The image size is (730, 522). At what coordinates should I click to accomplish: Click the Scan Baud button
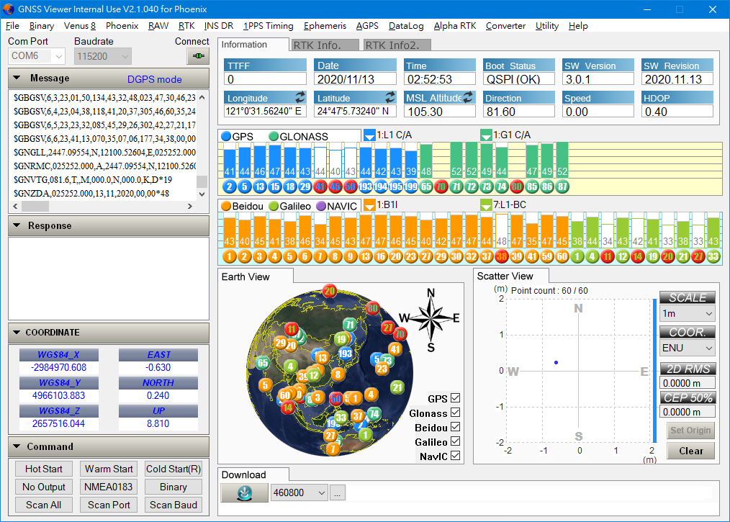pyautogui.click(x=174, y=505)
